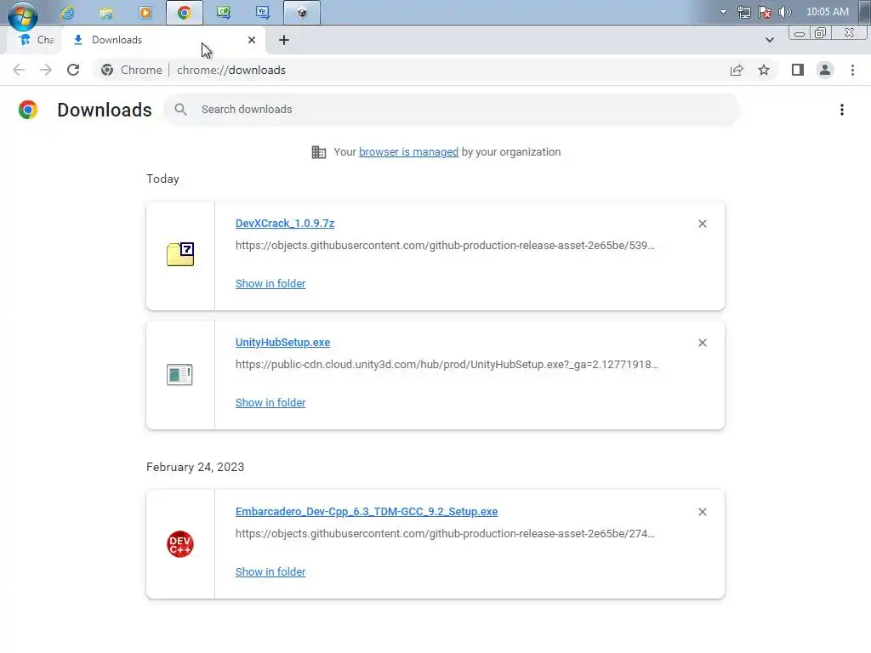The width and height of the screenshot is (871, 653).
Task: Bookmark this page with the star
Action: pyautogui.click(x=764, y=70)
